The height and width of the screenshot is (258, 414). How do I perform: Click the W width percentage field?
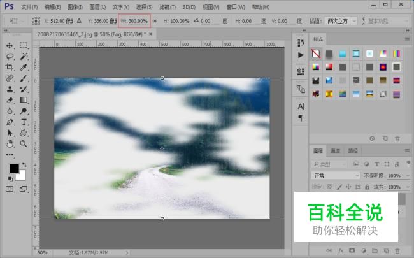(138, 21)
